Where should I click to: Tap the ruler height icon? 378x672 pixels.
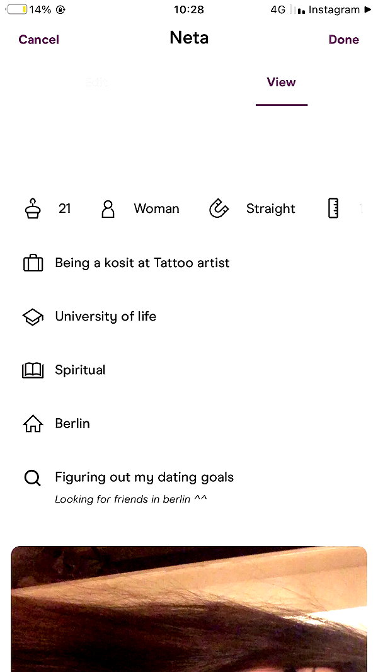click(333, 208)
